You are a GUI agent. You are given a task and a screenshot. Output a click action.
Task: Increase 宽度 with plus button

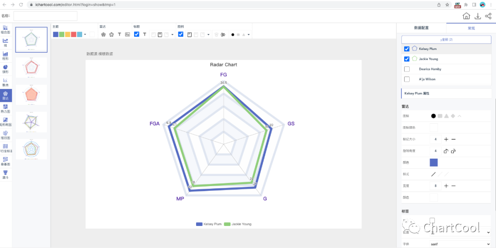point(446,186)
